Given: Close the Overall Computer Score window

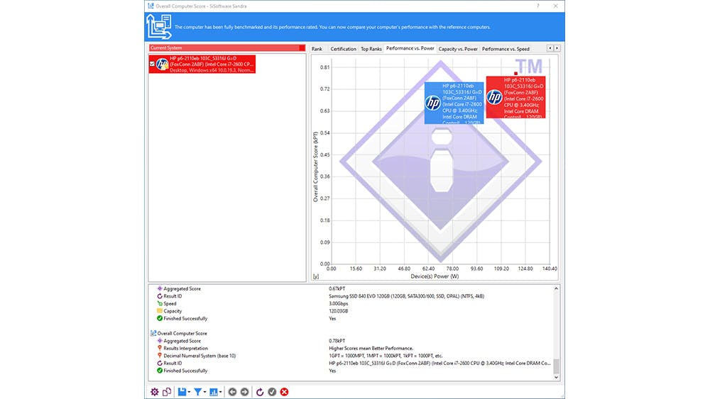Looking at the screenshot, I should click(x=556, y=6).
